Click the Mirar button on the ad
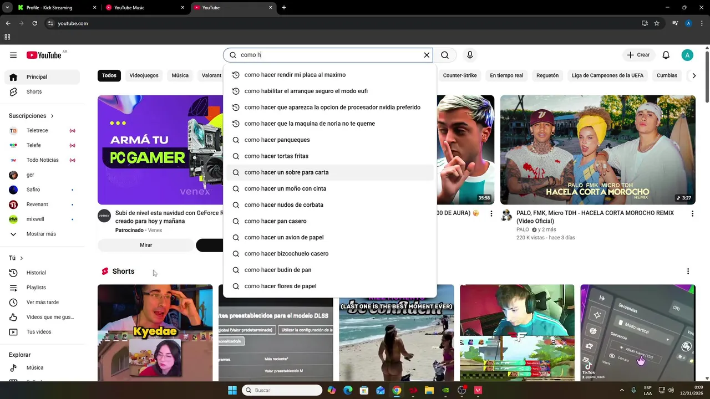The height and width of the screenshot is (399, 710). click(146, 245)
